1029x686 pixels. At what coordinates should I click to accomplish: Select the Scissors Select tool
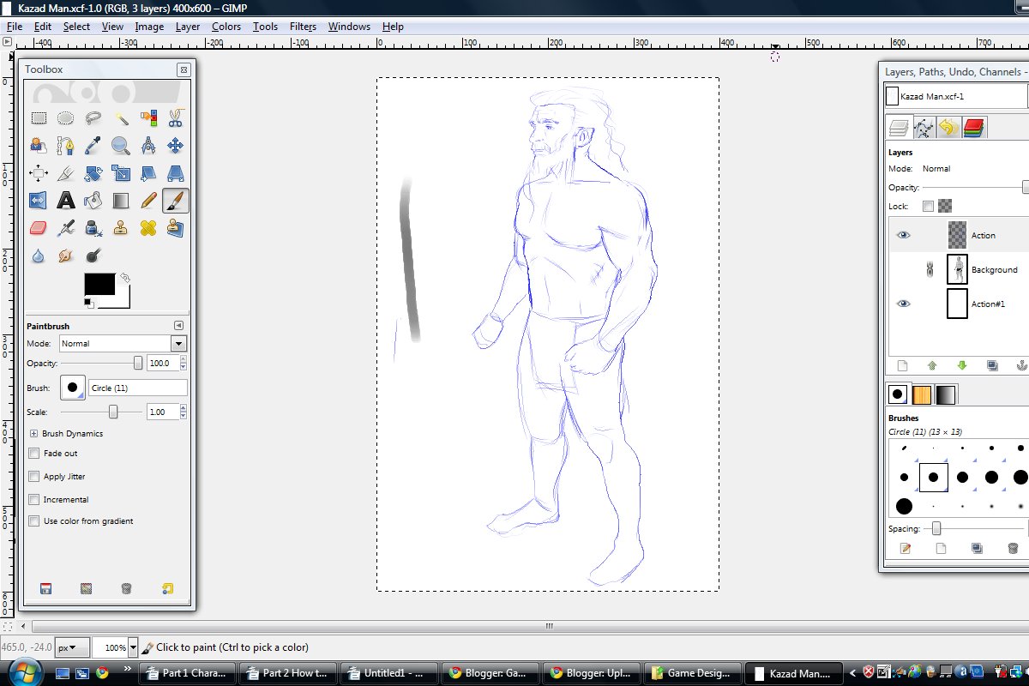click(176, 118)
